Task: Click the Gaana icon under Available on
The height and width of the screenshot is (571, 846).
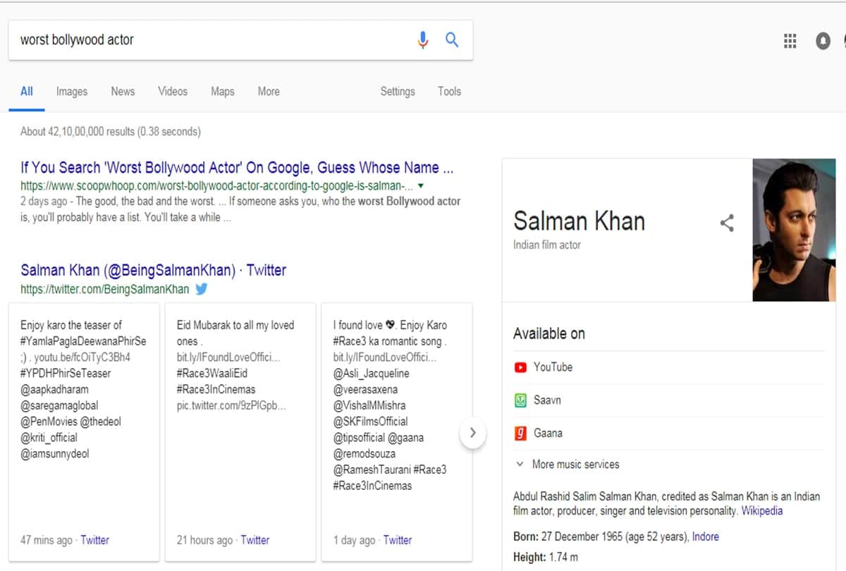Action: tap(520, 434)
